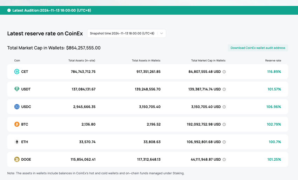Viewport: 298px width, 180px height.
Task: Click the clock icon in audit banner
Action: (9, 11)
